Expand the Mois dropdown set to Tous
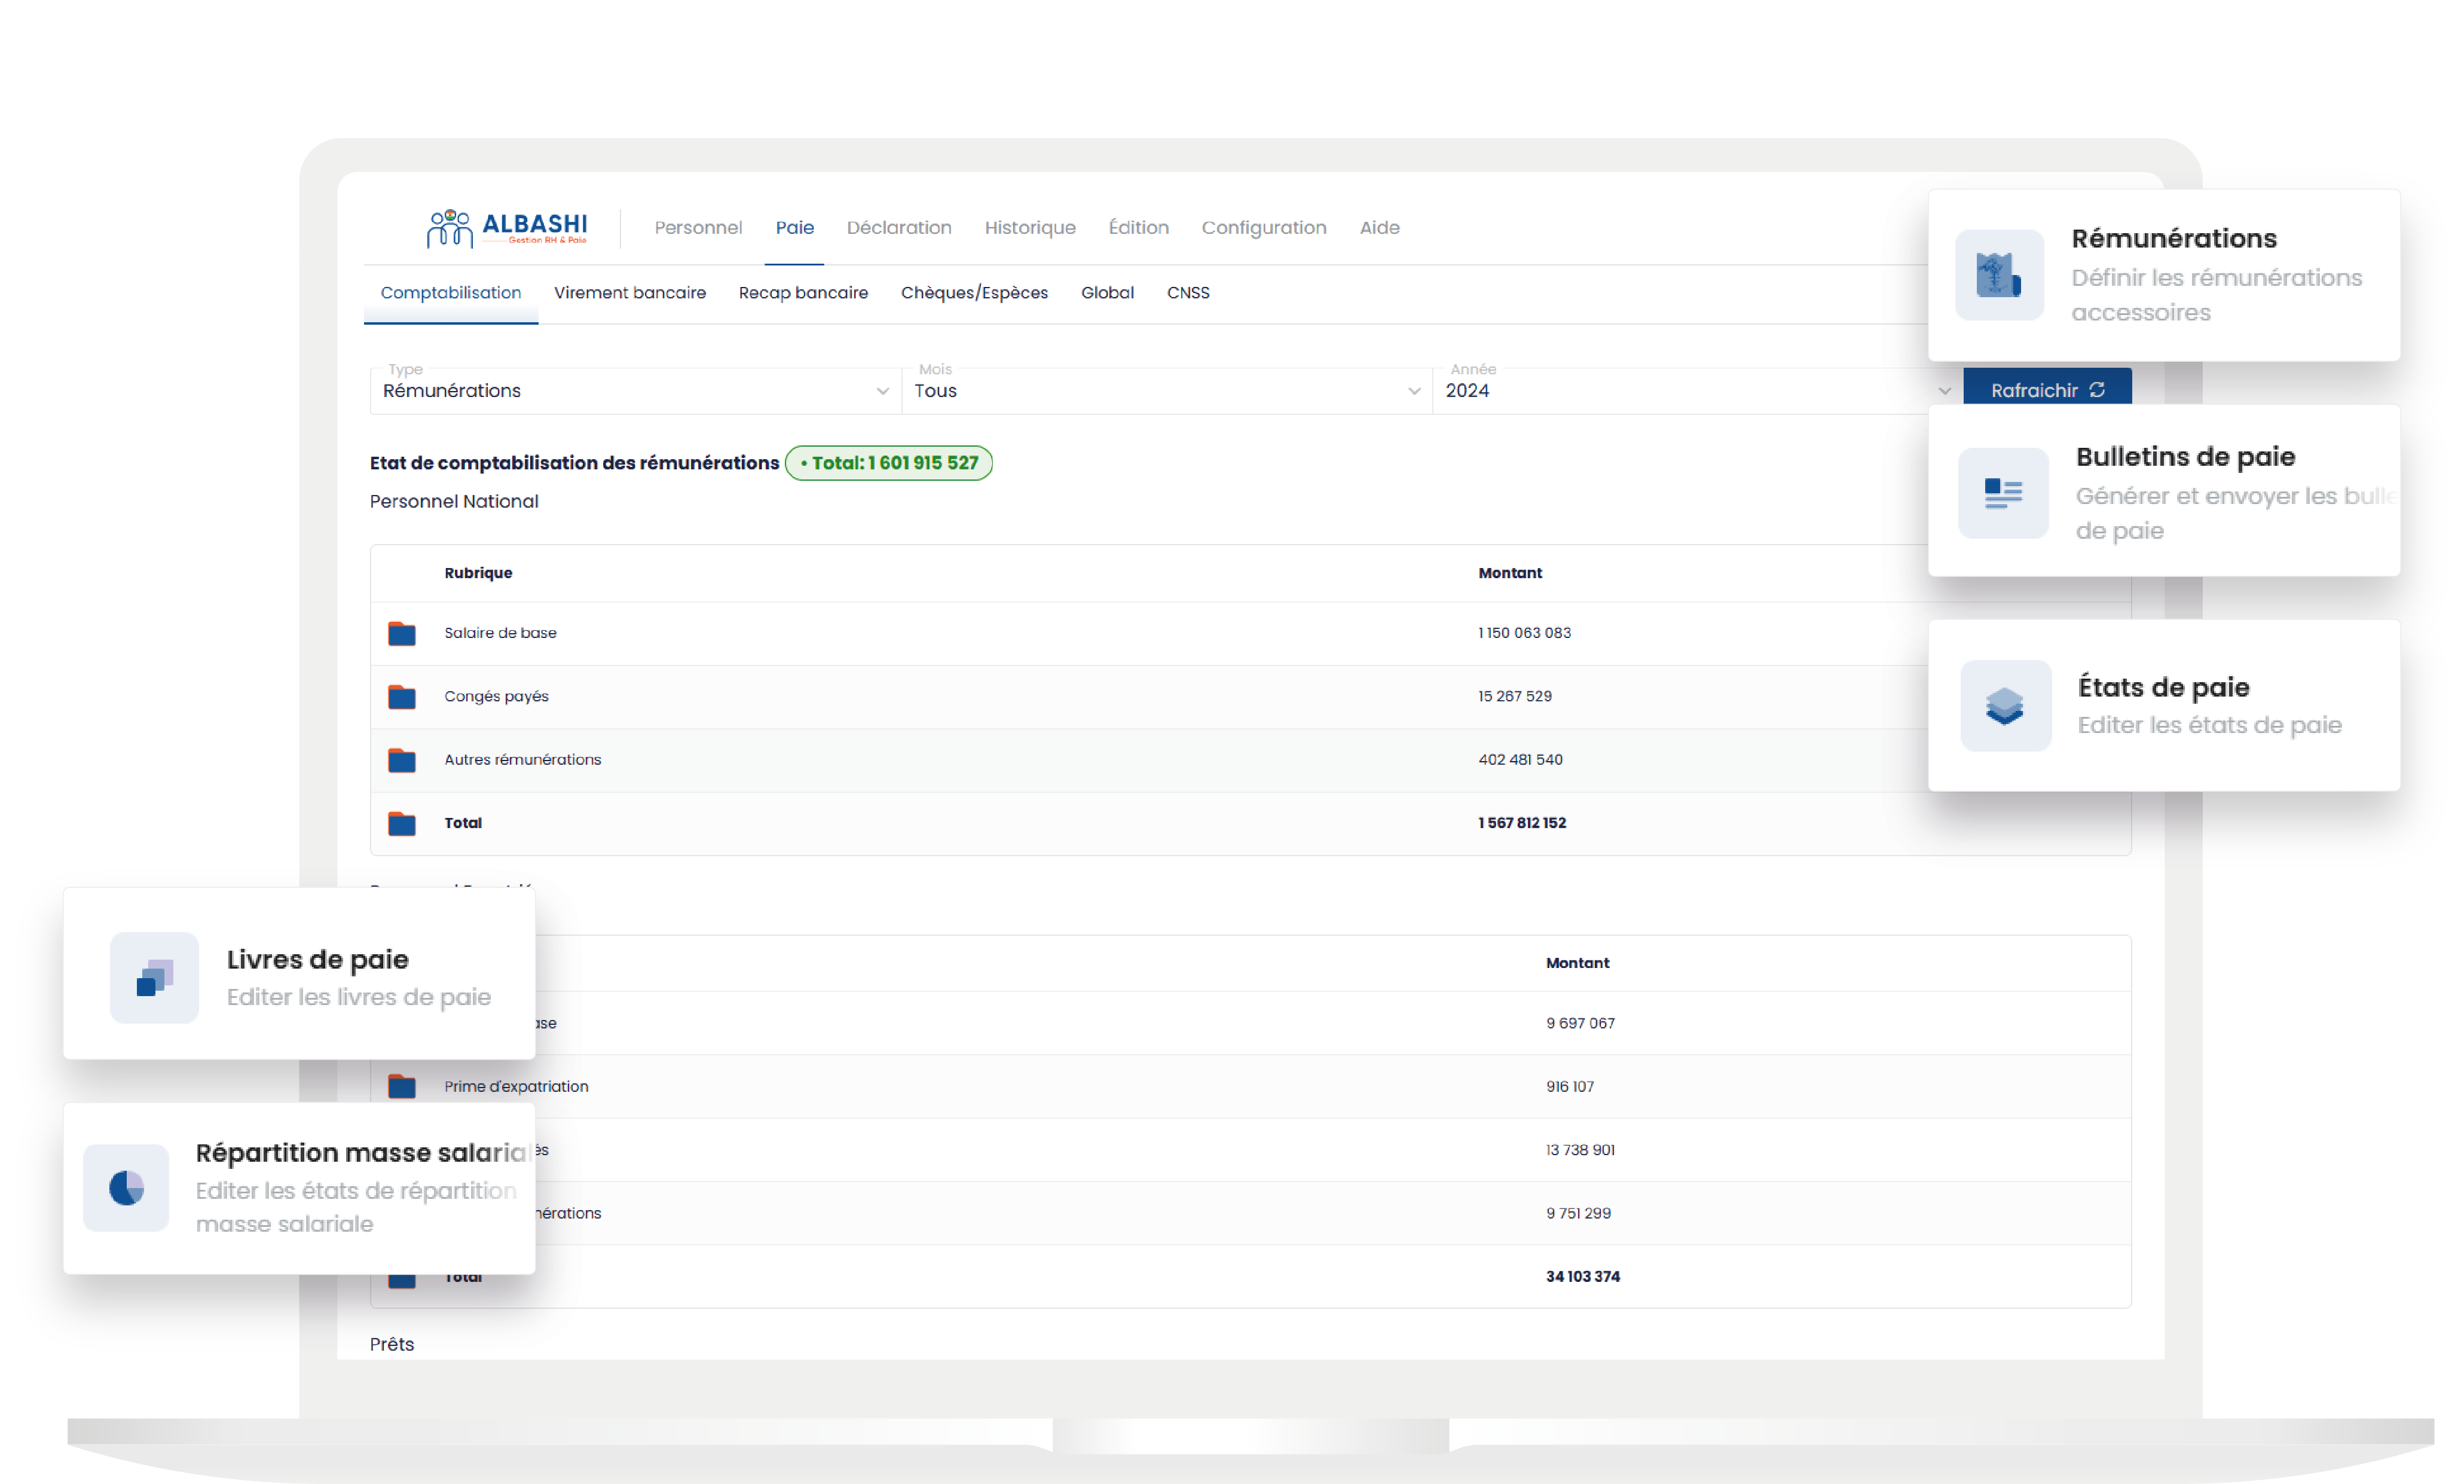 (x=1166, y=391)
